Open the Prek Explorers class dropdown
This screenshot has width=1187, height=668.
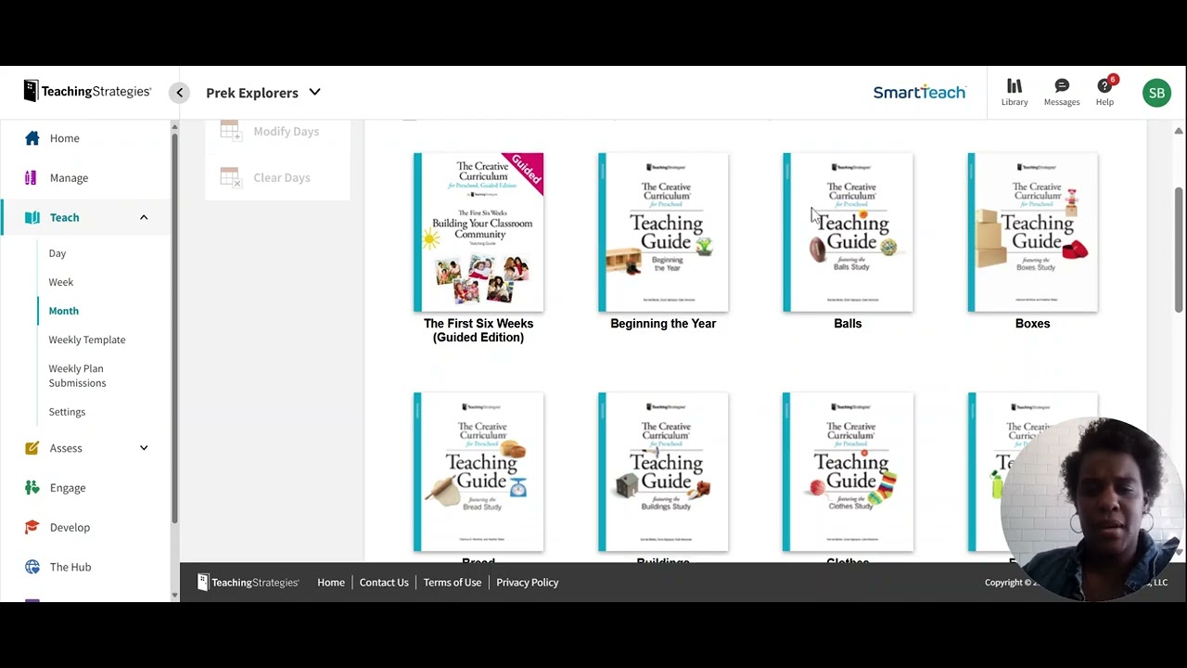tap(263, 93)
